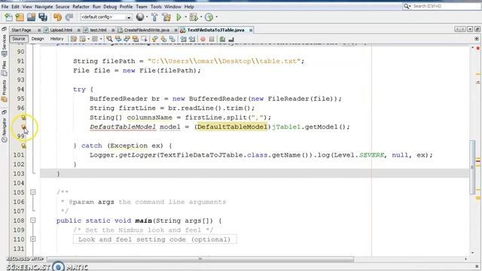Click folded 'Look and feel setting code' box

(x=154, y=239)
